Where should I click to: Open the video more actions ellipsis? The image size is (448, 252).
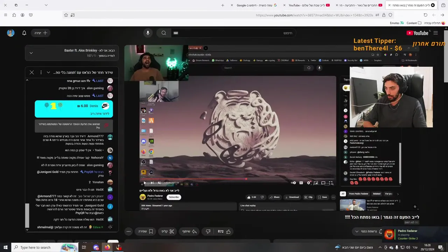[x=128, y=231]
